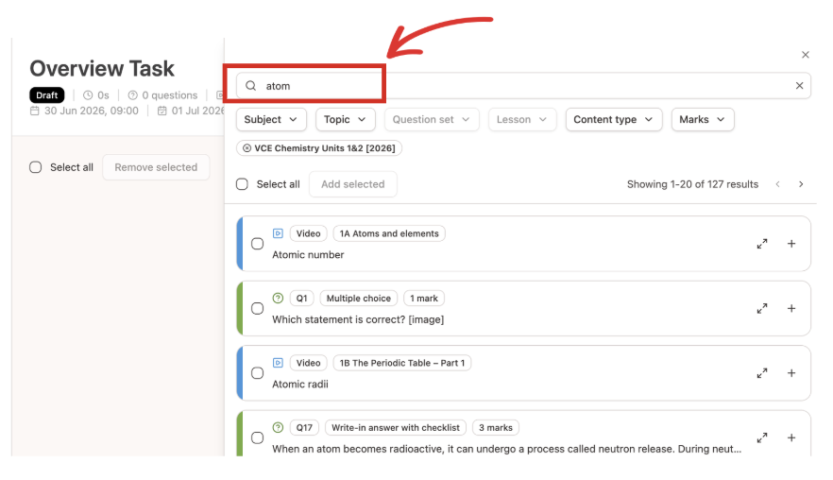833x480 pixels.
Task: Click the video icon on Atomic number card
Action: (x=278, y=233)
